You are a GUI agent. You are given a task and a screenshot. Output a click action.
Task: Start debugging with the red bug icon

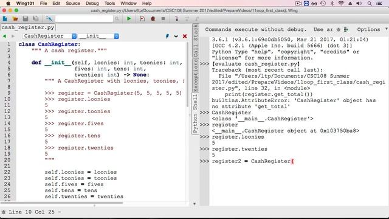click(x=153, y=19)
